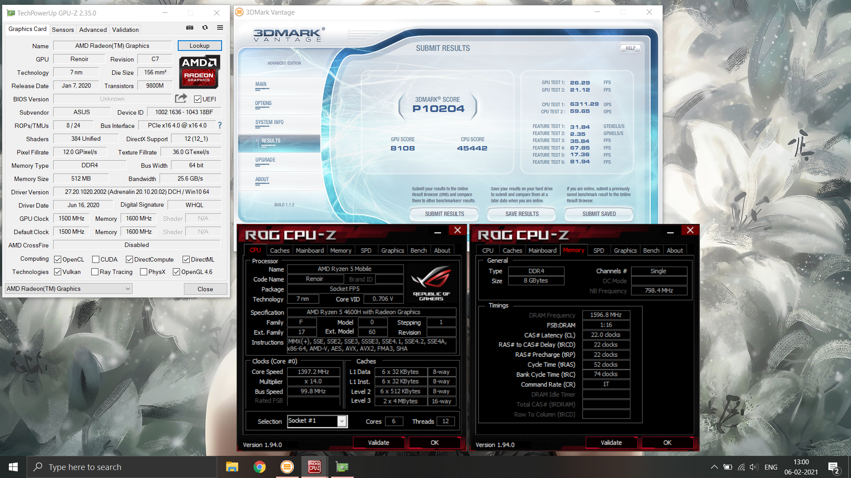This screenshot has width=851, height=478.
Task: Click Validate in the left CPU-Z window
Action: [x=379, y=443]
